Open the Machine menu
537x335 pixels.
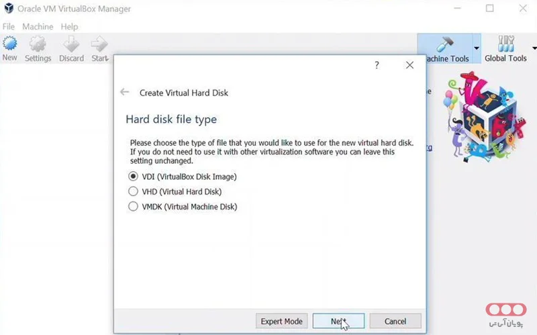38,27
